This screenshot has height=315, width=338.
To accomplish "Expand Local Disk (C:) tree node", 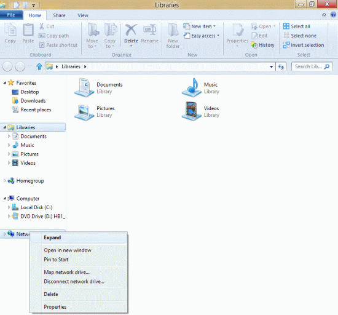I will [x=9, y=207].
